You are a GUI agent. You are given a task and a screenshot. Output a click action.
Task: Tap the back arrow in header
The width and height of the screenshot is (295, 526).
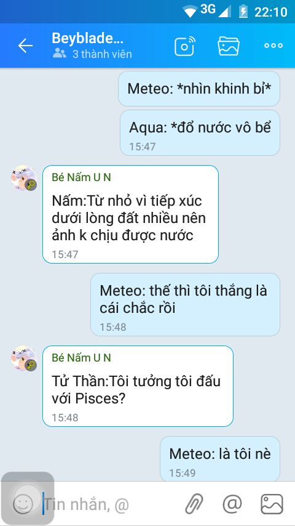(25, 46)
